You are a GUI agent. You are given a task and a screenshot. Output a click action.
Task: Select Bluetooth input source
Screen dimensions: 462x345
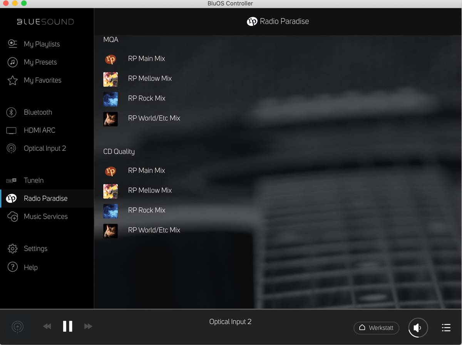(38, 112)
